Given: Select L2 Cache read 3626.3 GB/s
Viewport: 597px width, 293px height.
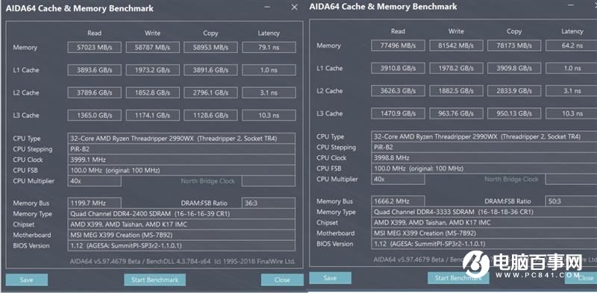Looking at the screenshot, I should coord(398,90).
